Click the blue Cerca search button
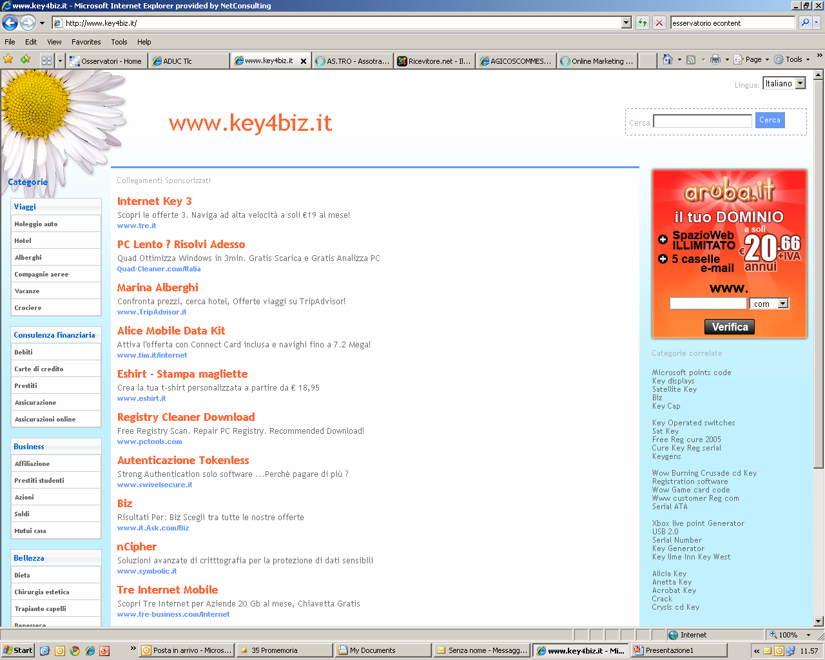 pyautogui.click(x=770, y=120)
